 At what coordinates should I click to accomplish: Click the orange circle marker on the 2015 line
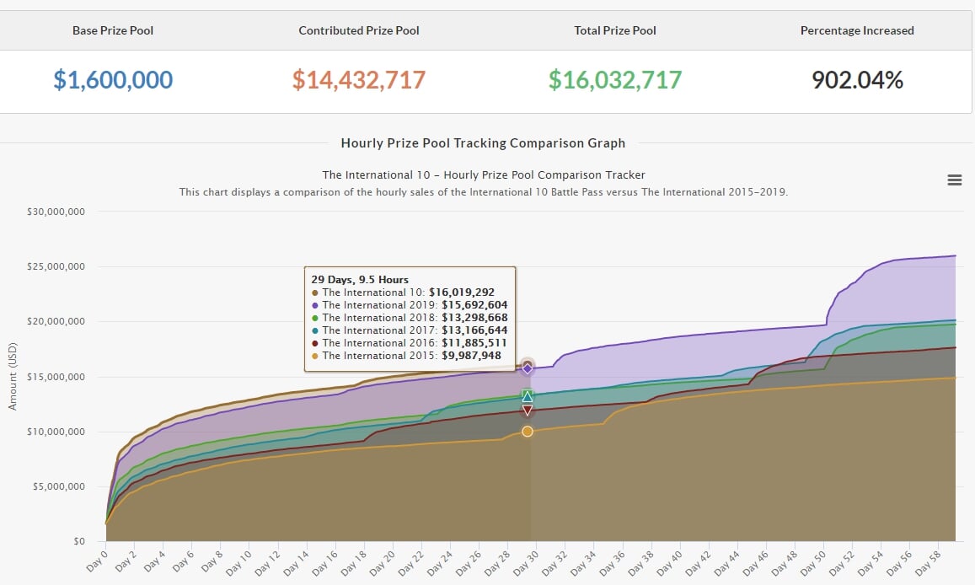point(528,432)
